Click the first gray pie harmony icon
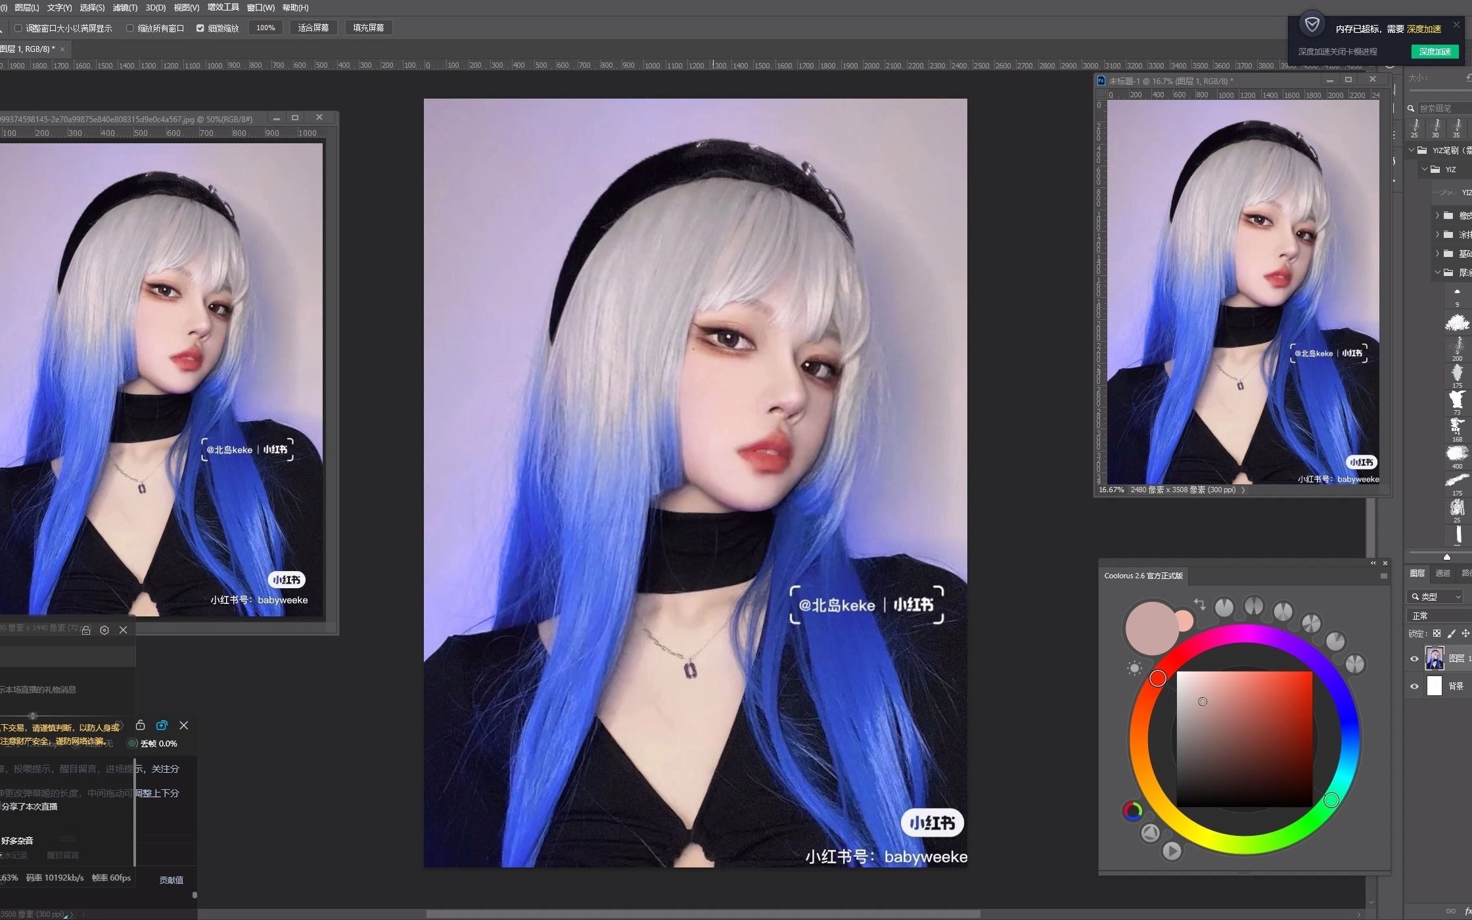This screenshot has height=920, width=1472. [1224, 607]
